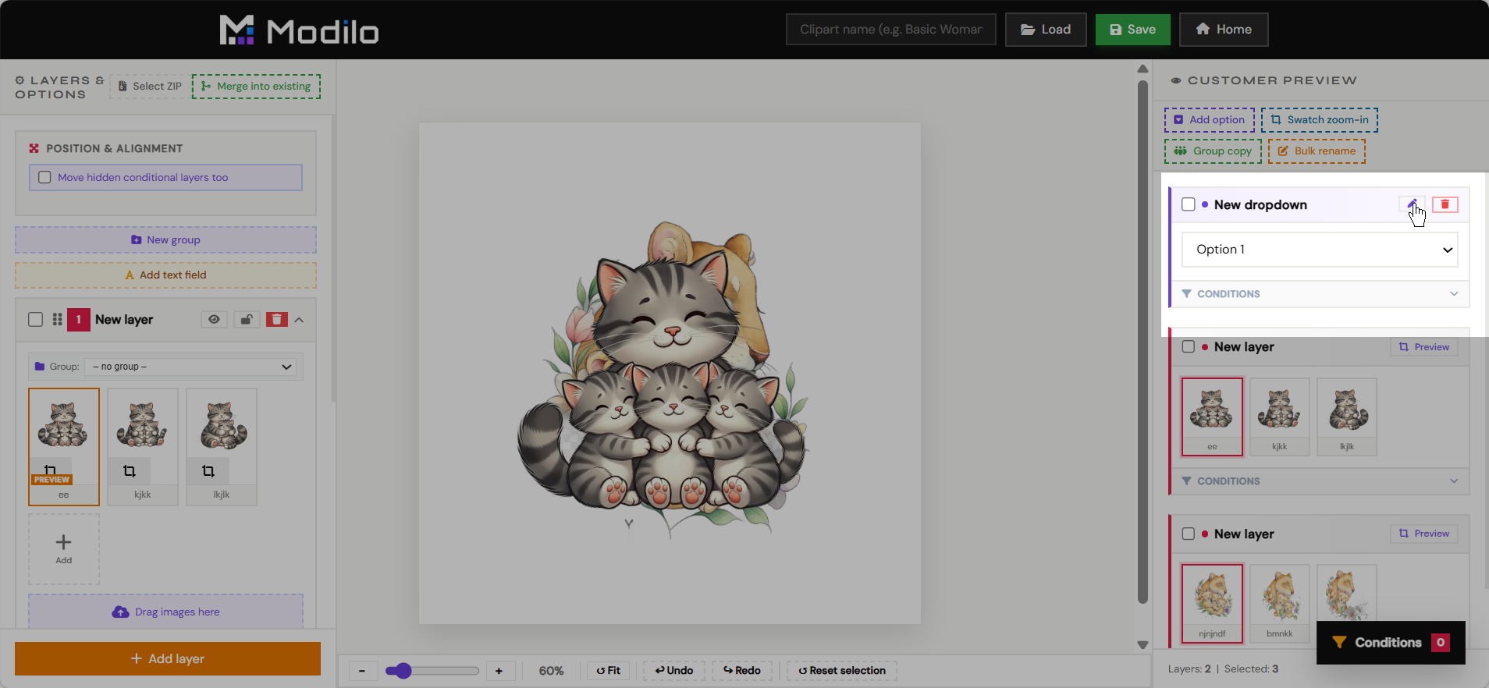Click the edit pencil icon on New dropdown

coord(1412,204)
